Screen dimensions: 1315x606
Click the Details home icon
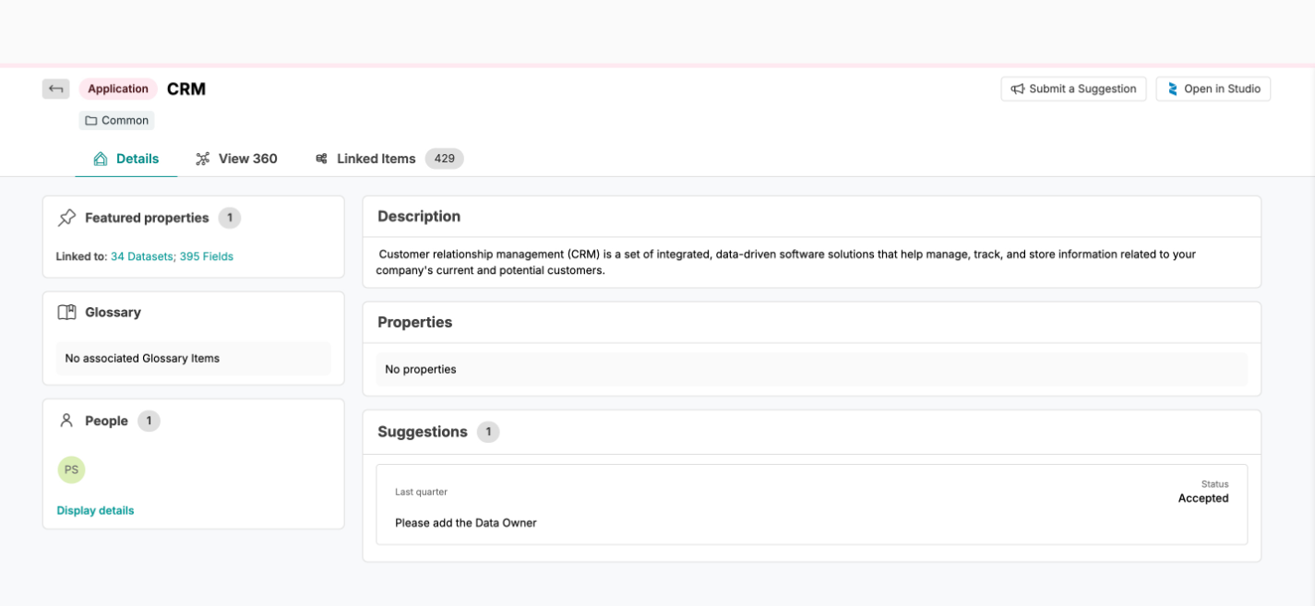pyautogui.click(x=101, y=159)
